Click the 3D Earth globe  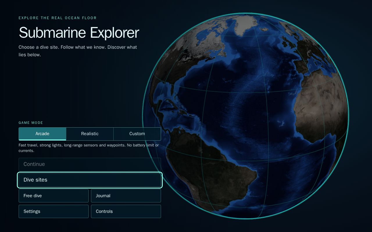pyautogui.click(x=246, y=116)
